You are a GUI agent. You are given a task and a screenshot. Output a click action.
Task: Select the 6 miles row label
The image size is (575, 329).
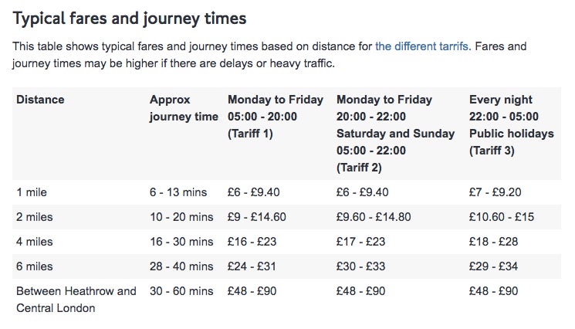pyautogui.click(x=35, y=266)
